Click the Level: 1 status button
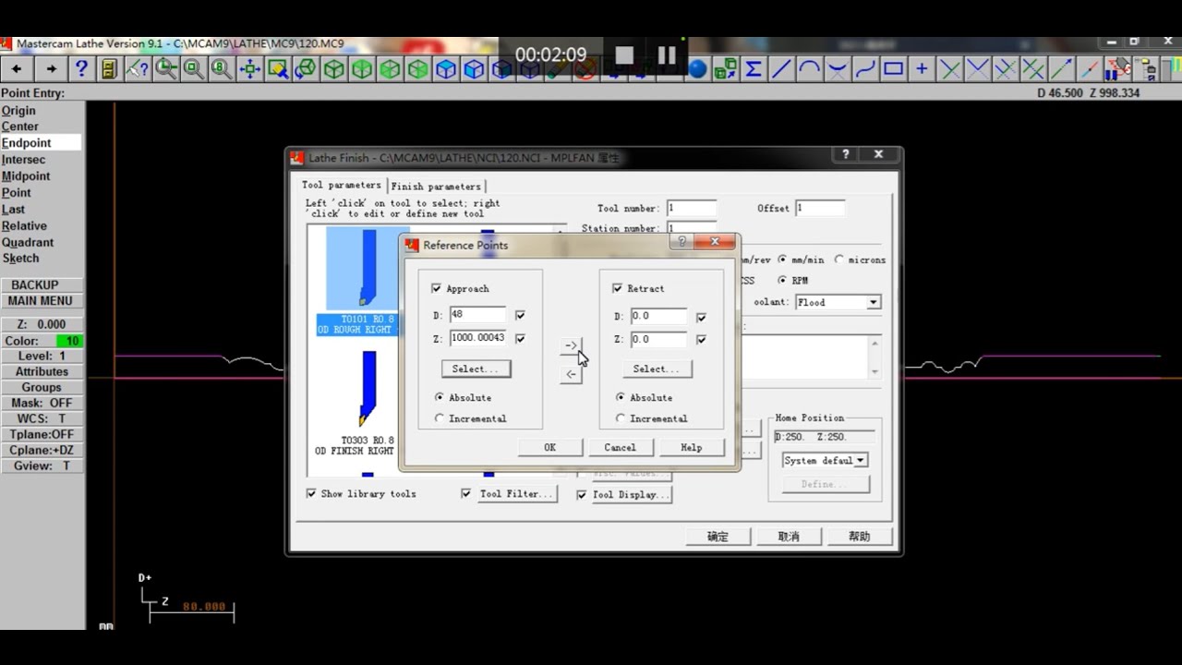The width and height of the screenshot is (1182, 665). click(x=42, y=356)
